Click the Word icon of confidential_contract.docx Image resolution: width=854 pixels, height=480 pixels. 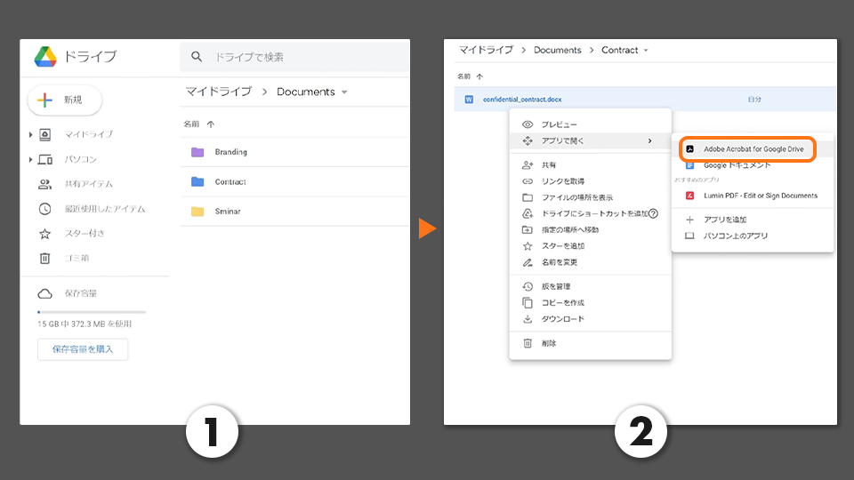469,100
